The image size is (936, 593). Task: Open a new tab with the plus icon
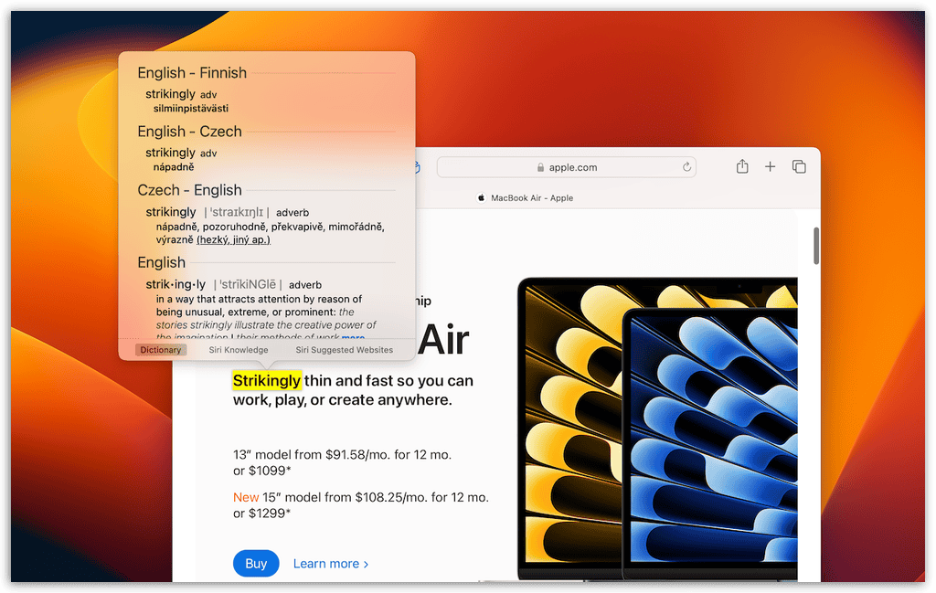click(x=770, y=167)
